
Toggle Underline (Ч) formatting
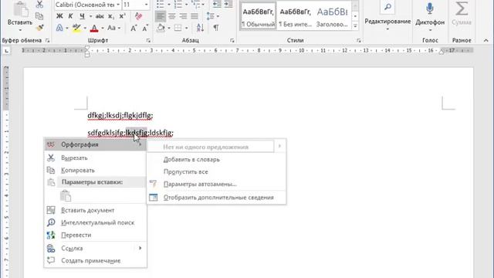coord(82,16)
